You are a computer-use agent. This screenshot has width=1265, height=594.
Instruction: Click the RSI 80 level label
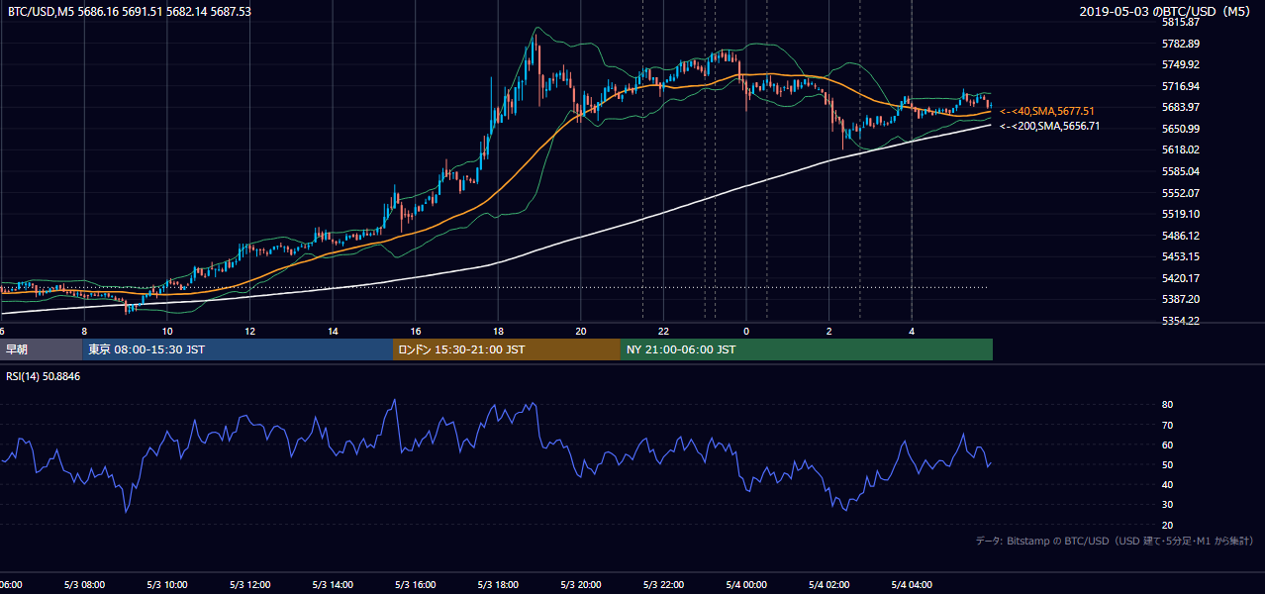coord(1167,405)
